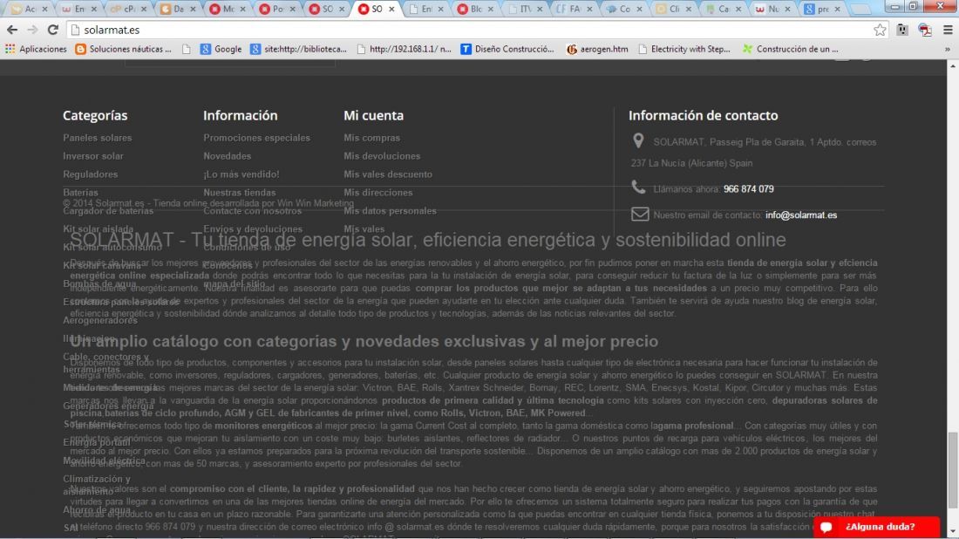Click the dark extension icon beside the star
The height and width of the screenshot is (539, 959).
902,30
